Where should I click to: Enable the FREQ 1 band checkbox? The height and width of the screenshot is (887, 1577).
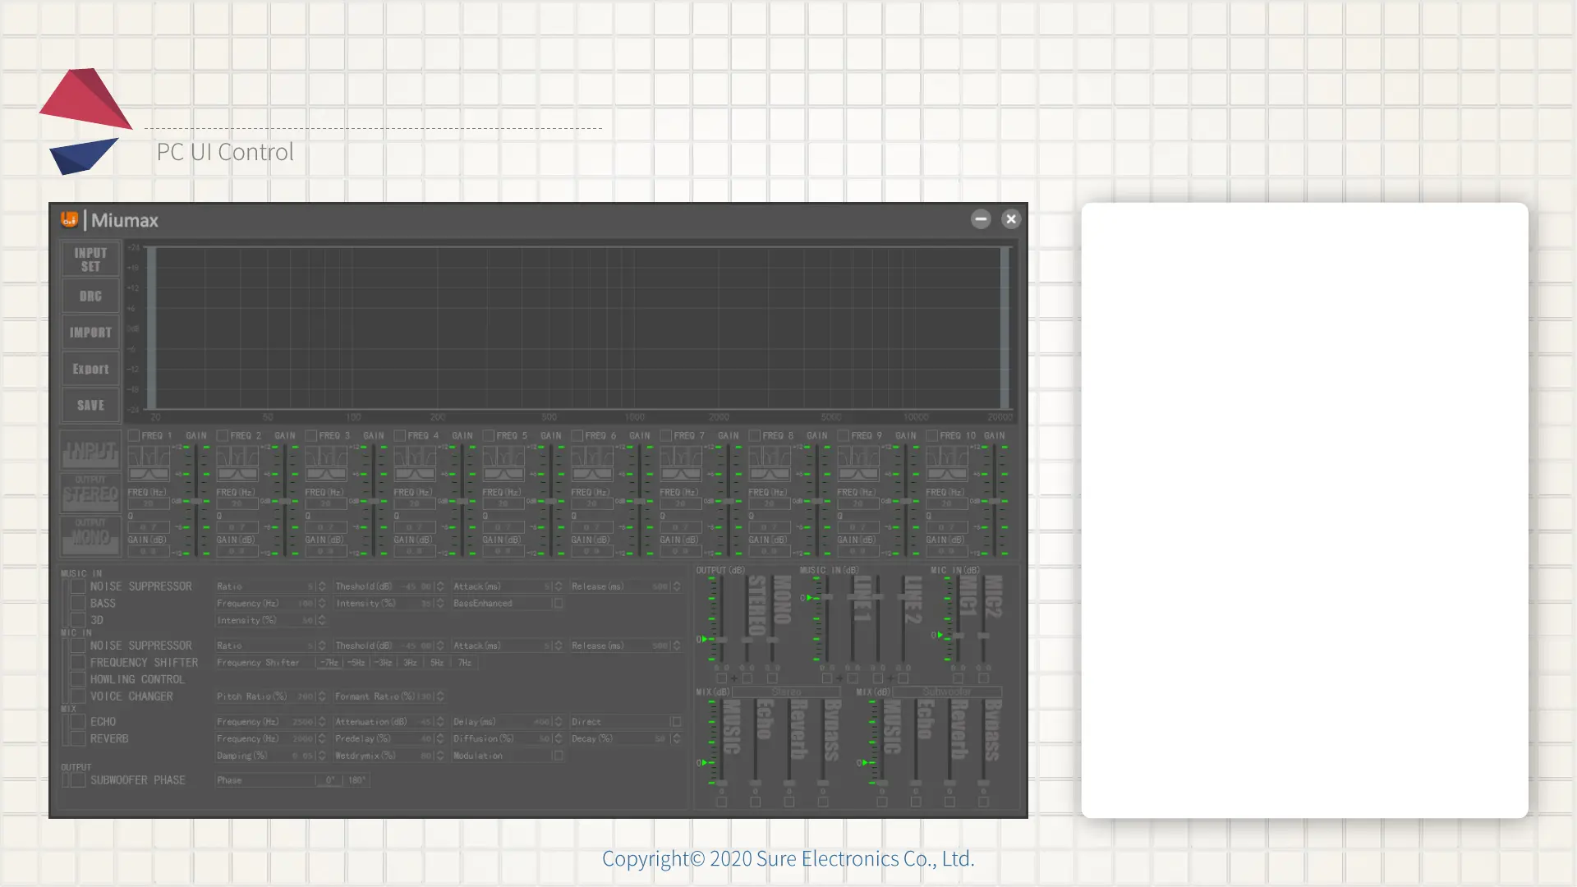pos(133,435)
